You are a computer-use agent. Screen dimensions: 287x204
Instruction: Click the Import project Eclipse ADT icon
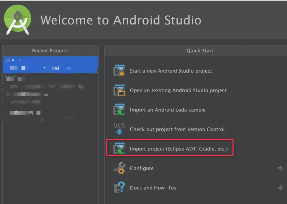click(119, 149)
